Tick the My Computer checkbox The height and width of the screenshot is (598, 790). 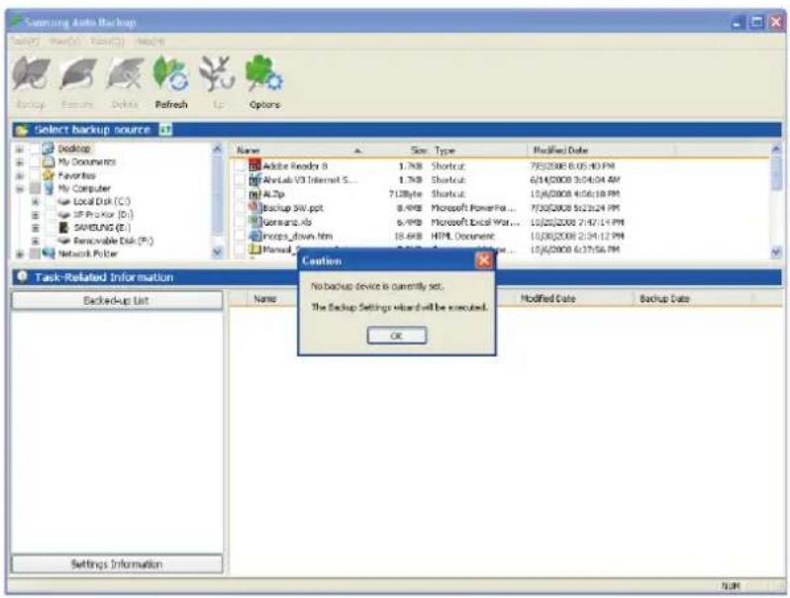pyautogui.click(x=35, y=188)
